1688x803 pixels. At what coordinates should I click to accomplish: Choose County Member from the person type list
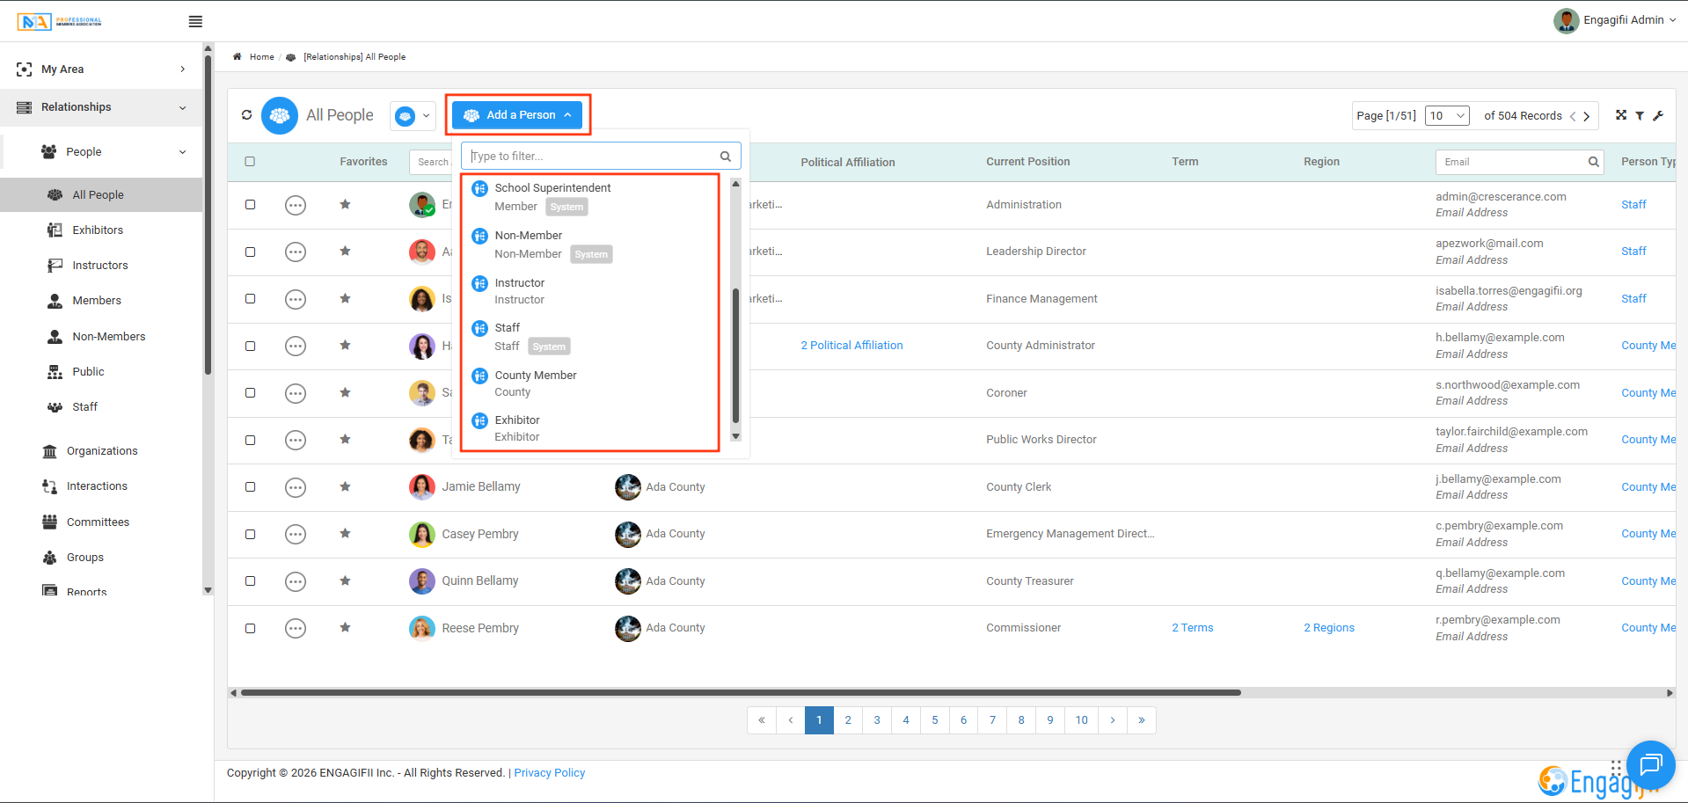535,376
